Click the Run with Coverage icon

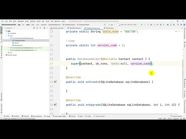[x=154, y=25]
